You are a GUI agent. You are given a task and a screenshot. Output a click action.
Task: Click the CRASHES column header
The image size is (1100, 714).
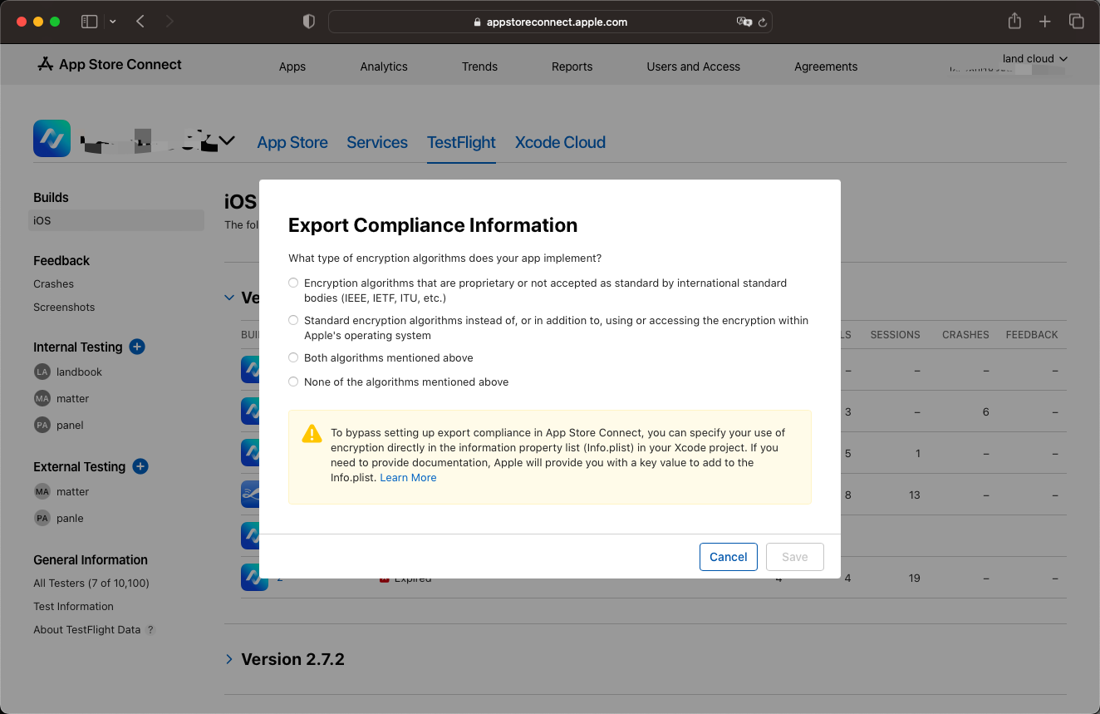click(965, 335)
